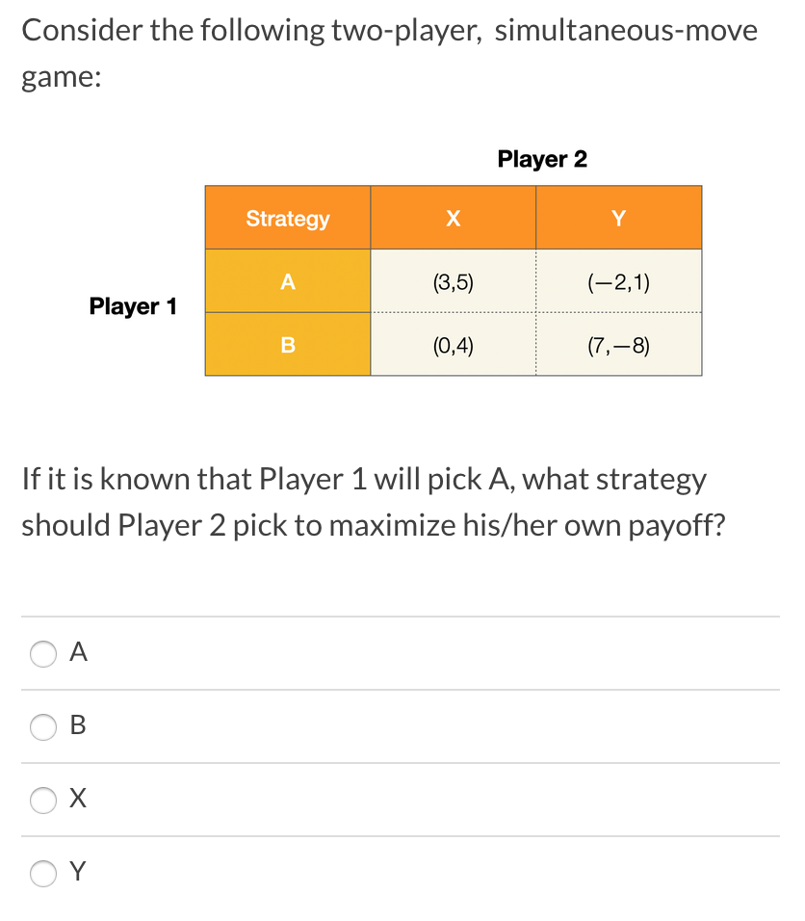Select the radio button for answer Y
The width and height of the screenshot is (805, 921).
click(x=42, y=874)
